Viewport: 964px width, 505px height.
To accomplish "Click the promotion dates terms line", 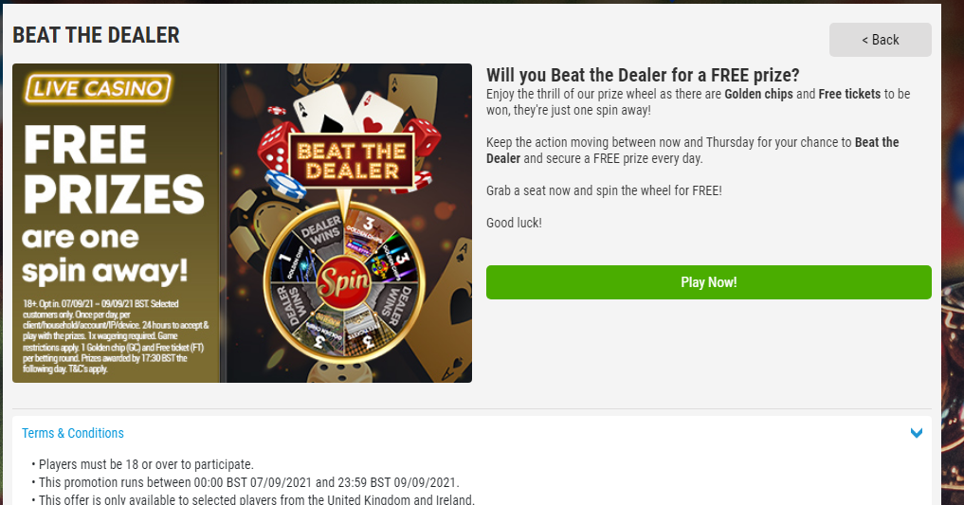I will [x=248, y=482].
